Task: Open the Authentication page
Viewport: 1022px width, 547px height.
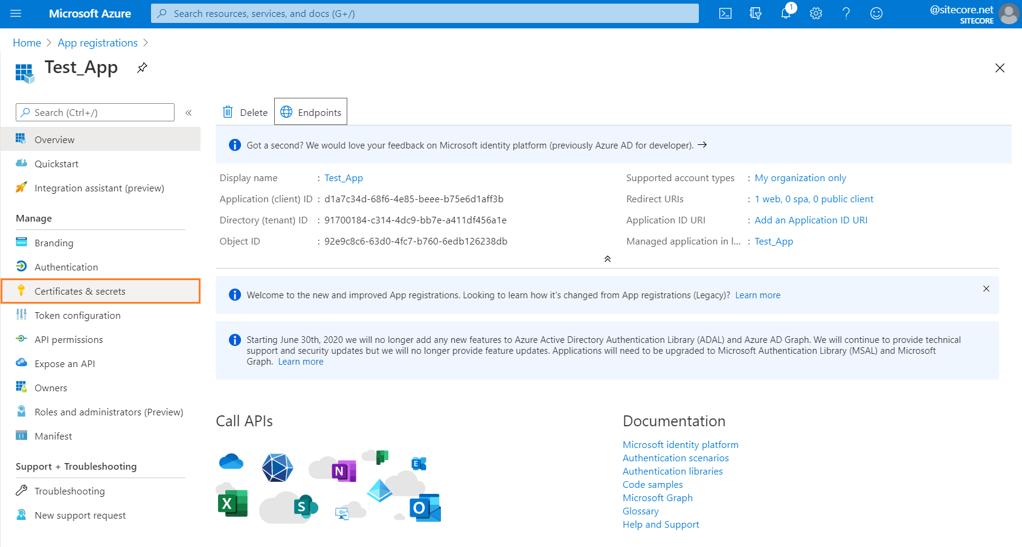Action: point(100,267)
